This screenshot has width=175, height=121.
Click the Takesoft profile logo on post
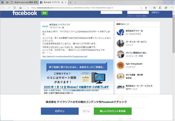[45, 26]
